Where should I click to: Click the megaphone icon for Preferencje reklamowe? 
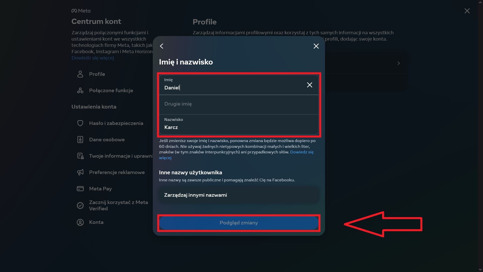click(80, 172)
